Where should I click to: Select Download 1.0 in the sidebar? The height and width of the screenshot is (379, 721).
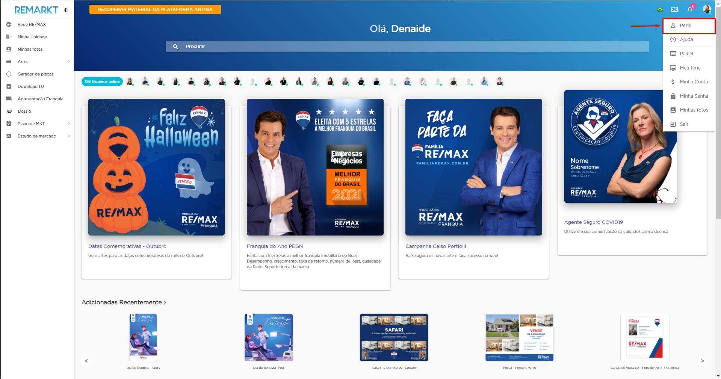[30, 86]
